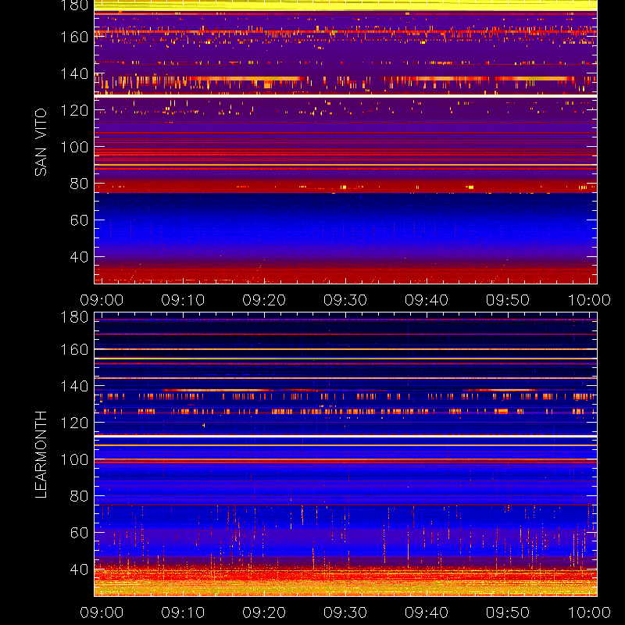Click Learmonth plot's 09:20 time label
Screen dimensions: 625x625
click(x=264, y=612)
